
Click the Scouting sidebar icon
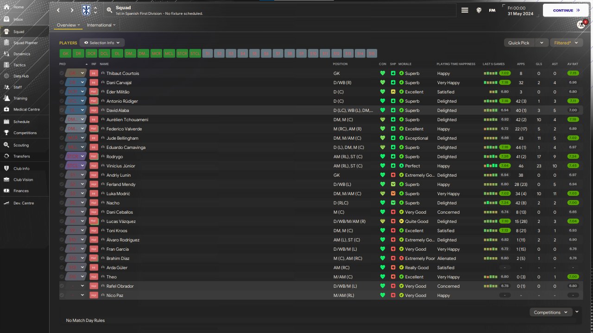(x=7, y=145)
